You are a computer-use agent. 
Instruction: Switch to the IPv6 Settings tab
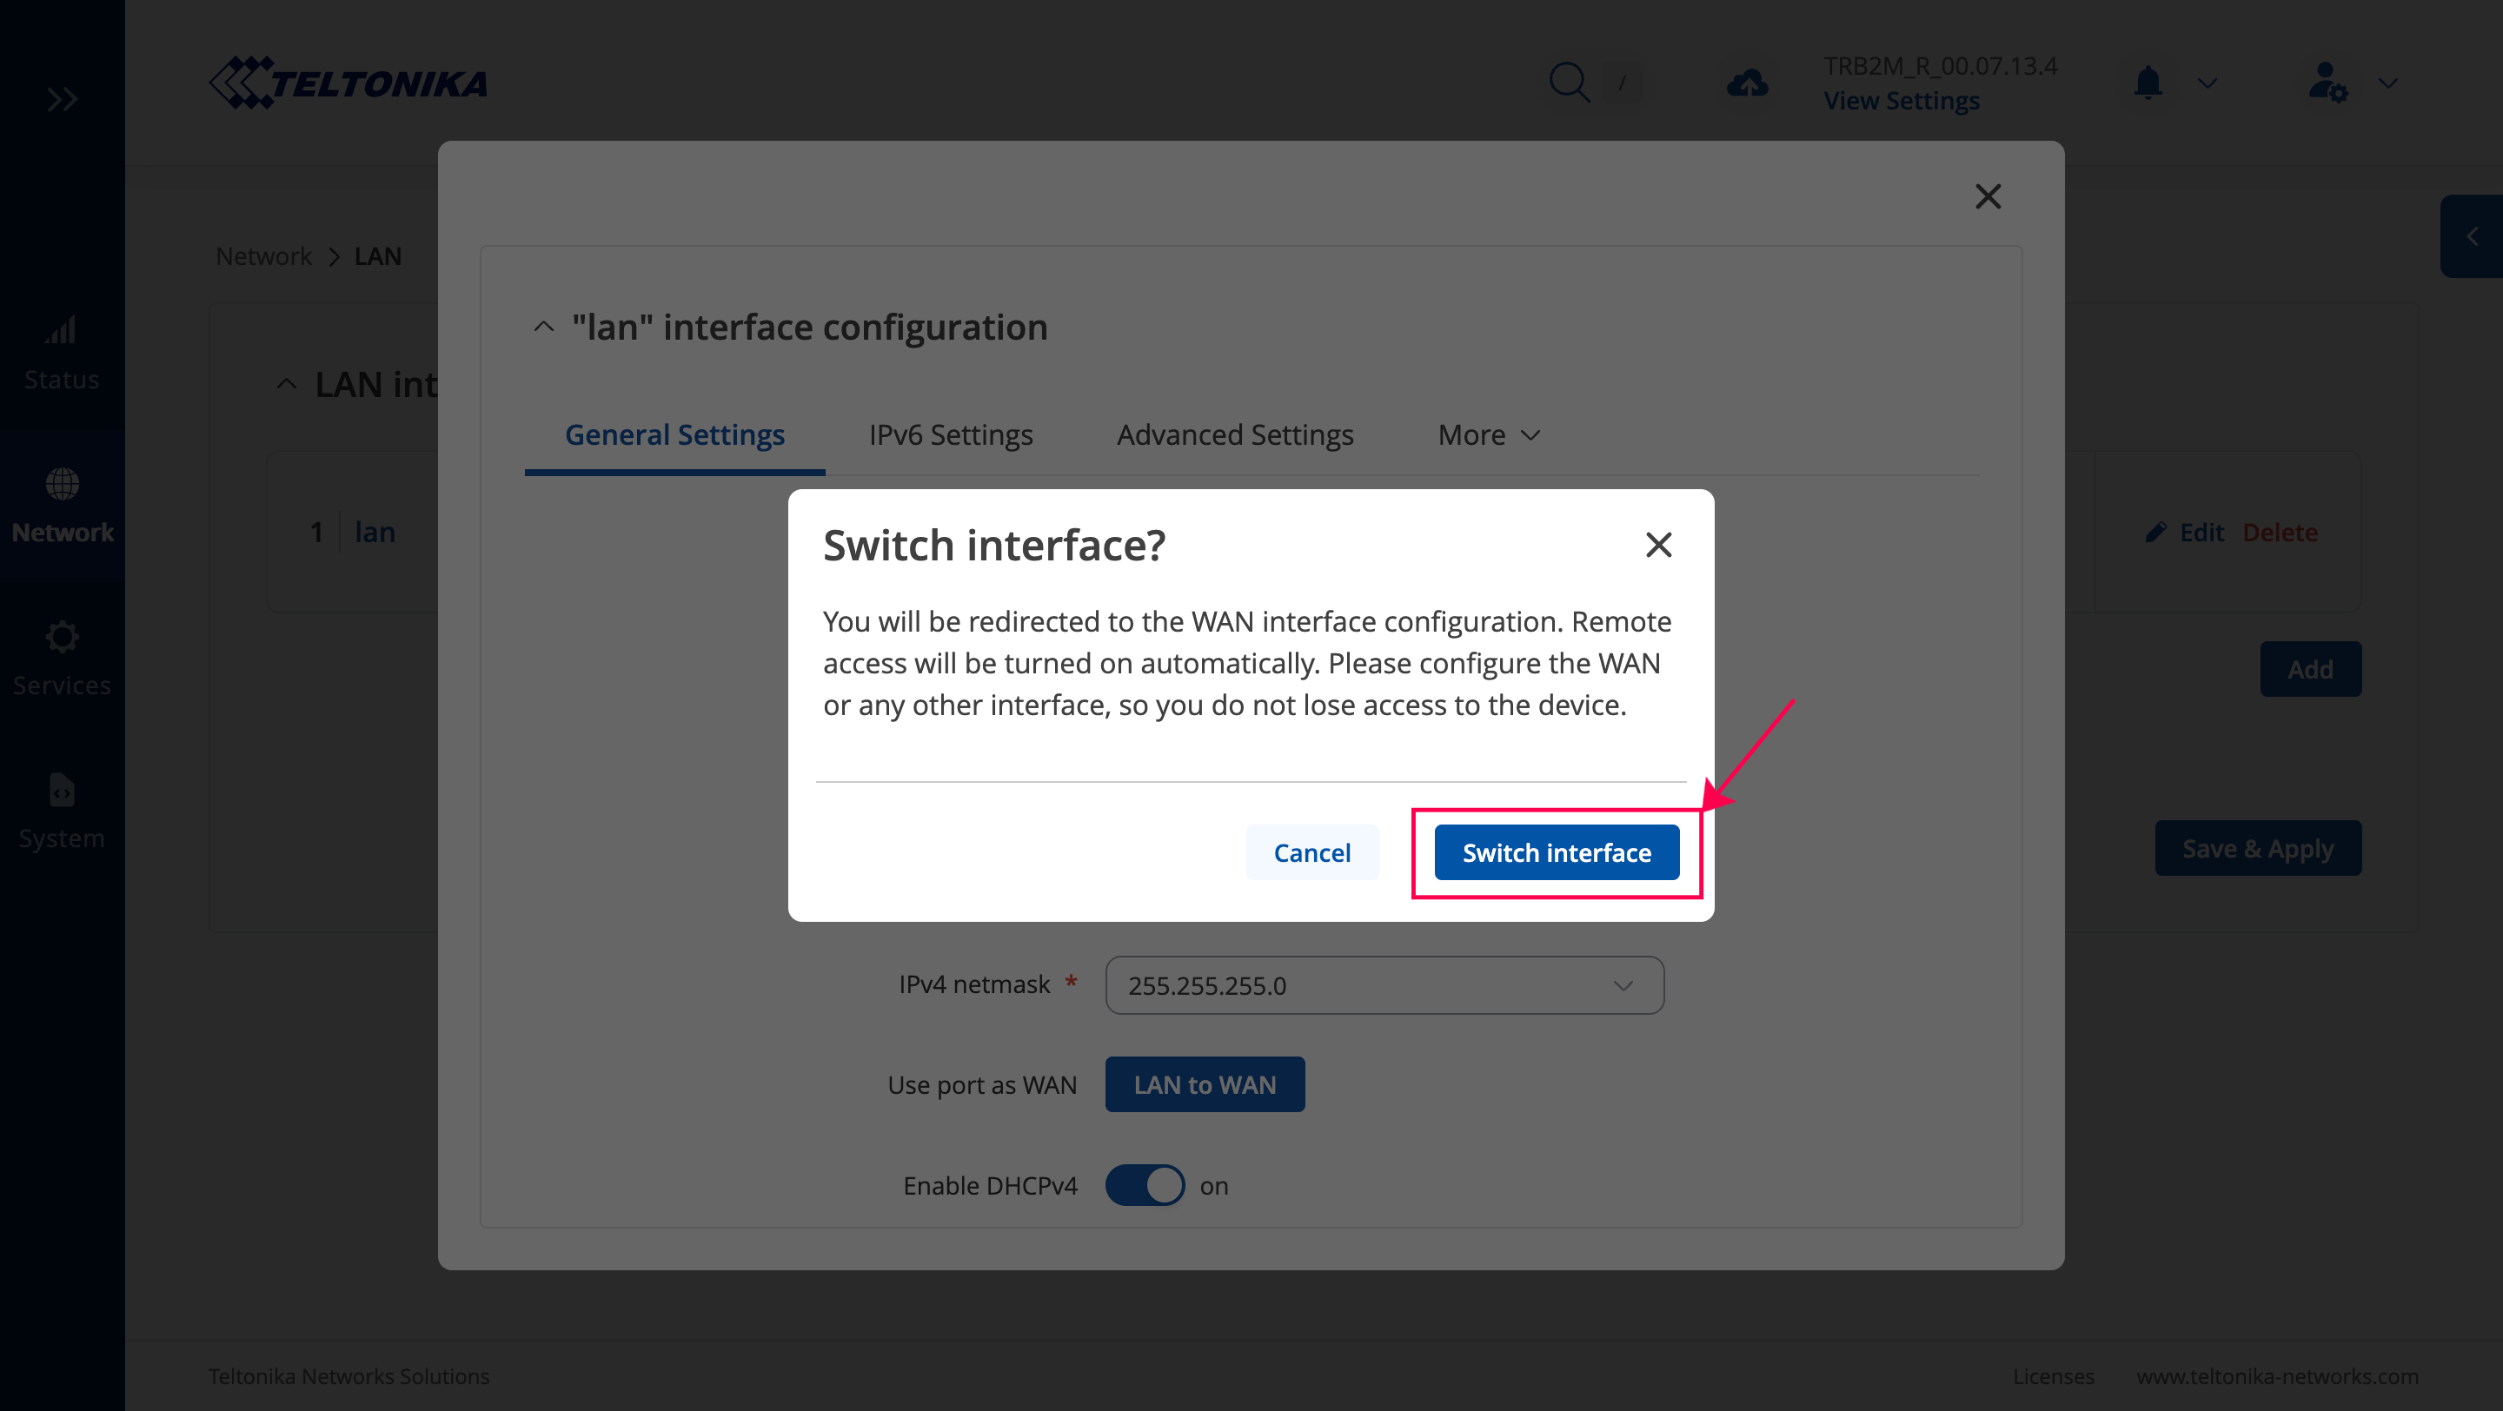950,435
